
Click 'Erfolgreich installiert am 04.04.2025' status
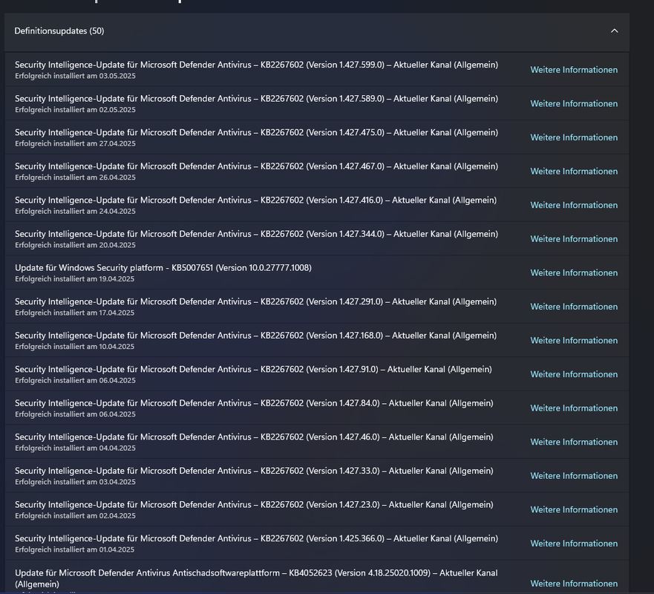[x=75, y=448]
